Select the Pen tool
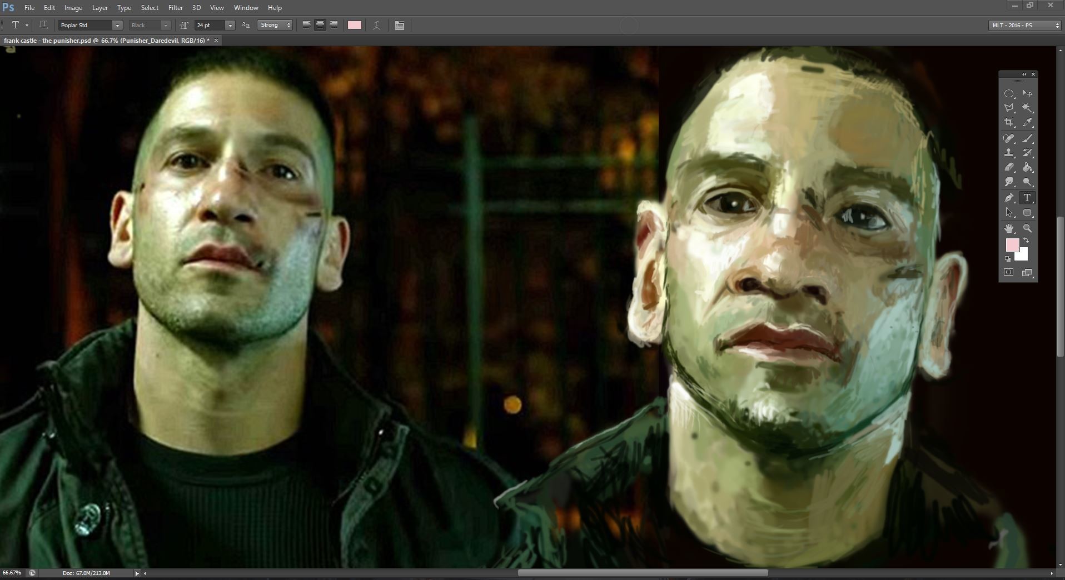Screen dimensions: 1065x580 [1009, 198]
